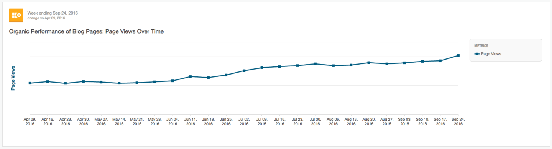Image resolution: width=552 pixels, height=149 pixels.
Task: Select the Jun 11, 2016 data point
Action: click(191, 76)
